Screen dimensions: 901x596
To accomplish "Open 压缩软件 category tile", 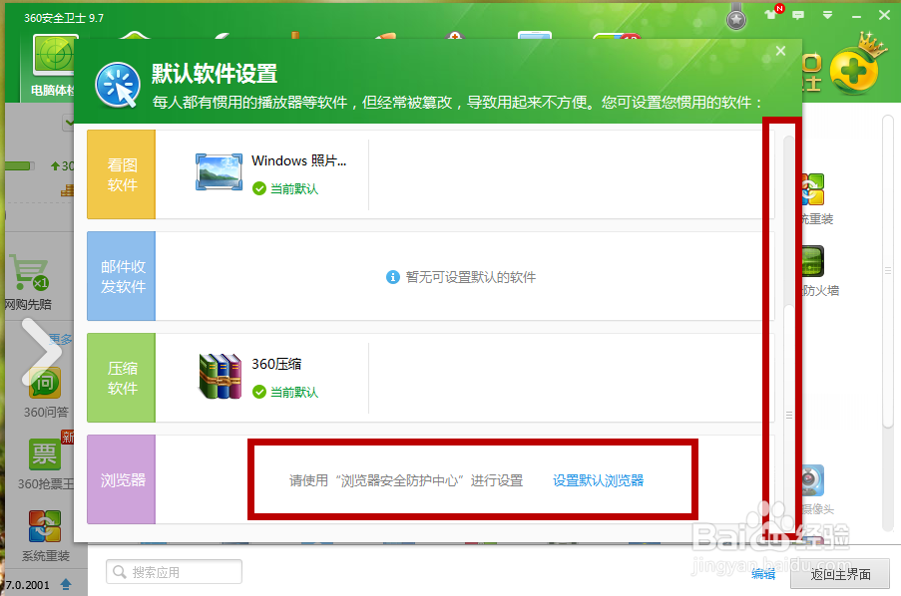I will coord(122,378).
